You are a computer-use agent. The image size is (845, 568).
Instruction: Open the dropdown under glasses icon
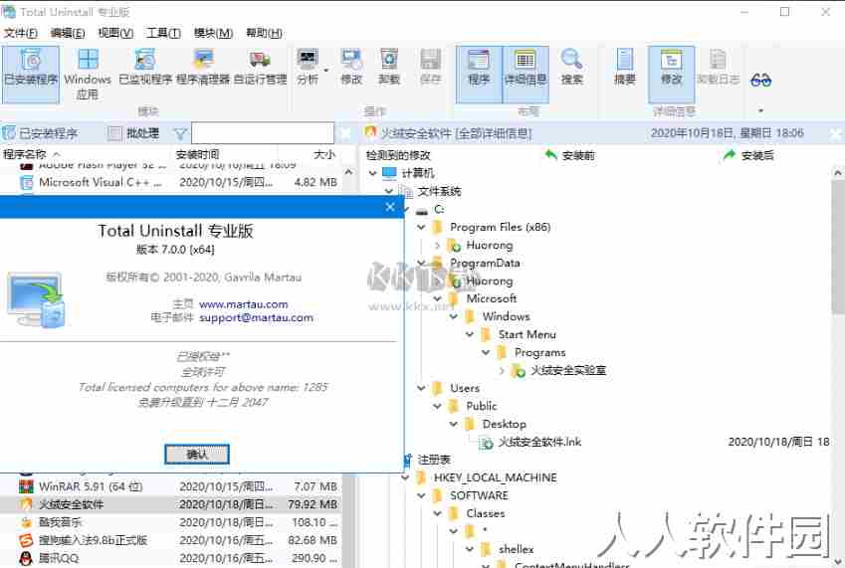pos(761,110)
